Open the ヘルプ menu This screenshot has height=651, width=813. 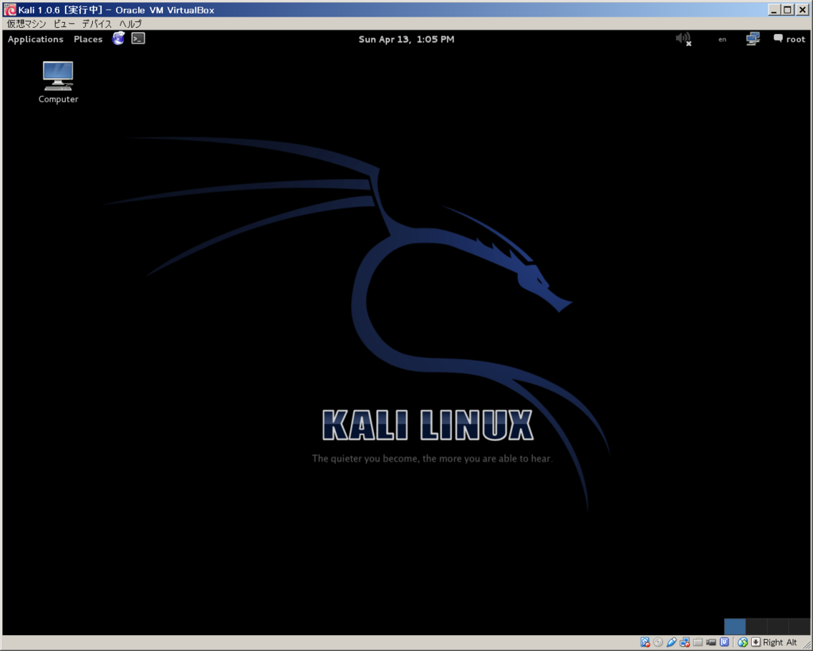[130, 24]
